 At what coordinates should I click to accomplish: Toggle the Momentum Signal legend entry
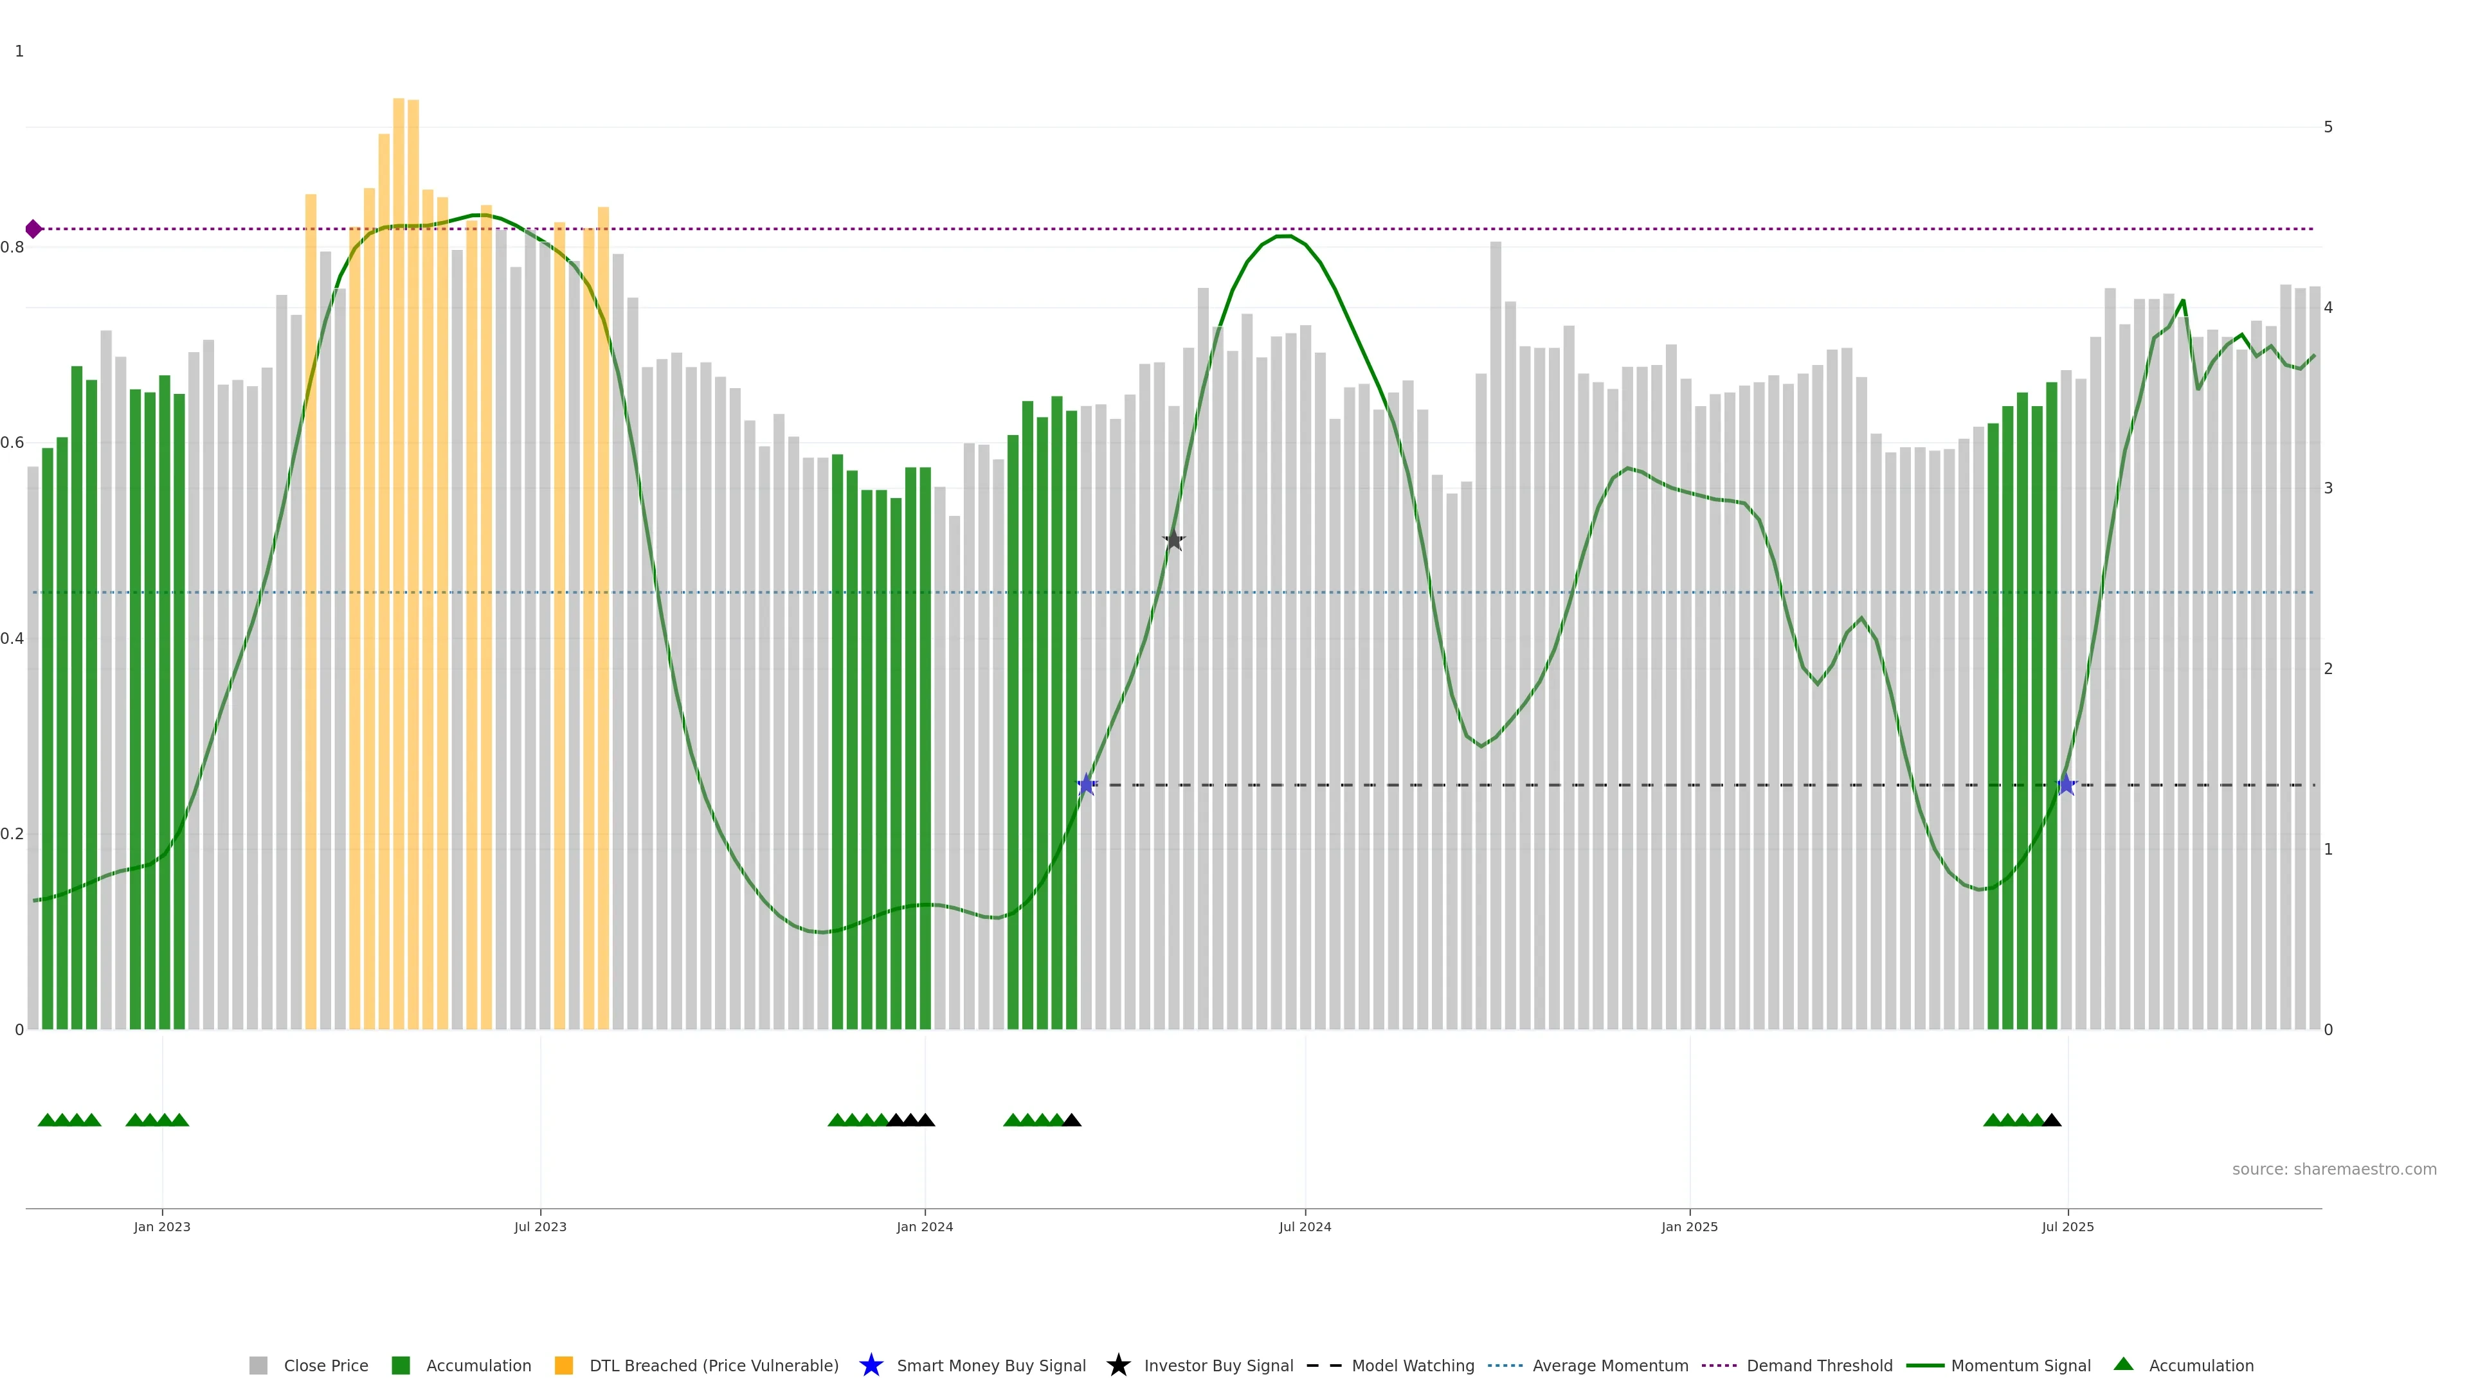(x=2020, y=1365)
